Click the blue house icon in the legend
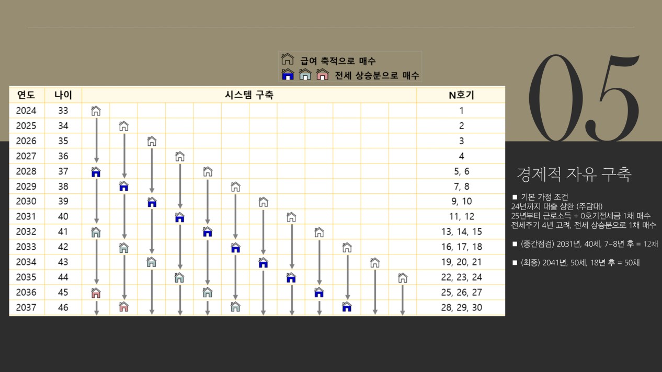The image size is (662, 372). [288, 75]
